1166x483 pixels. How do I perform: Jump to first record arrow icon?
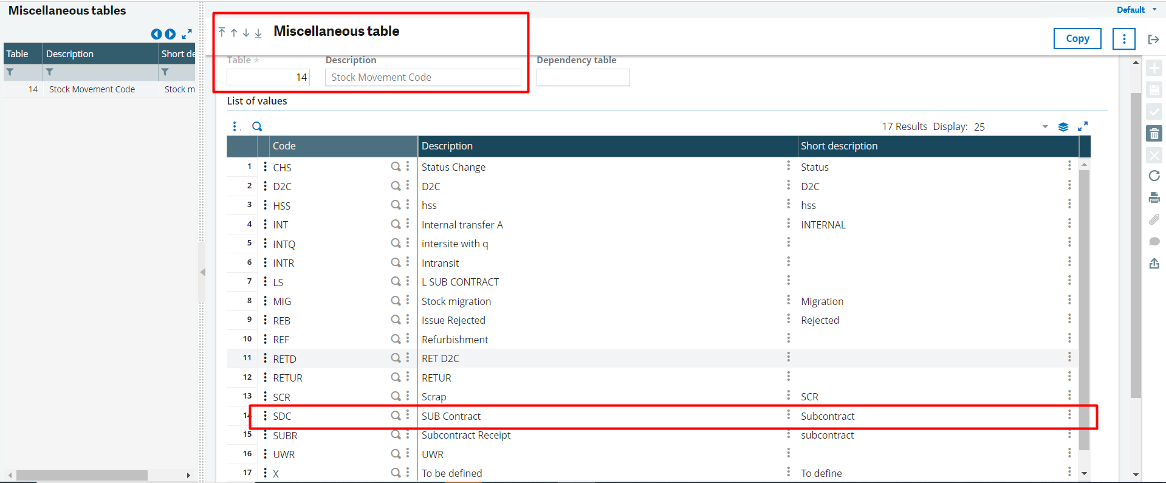point(222,33)
